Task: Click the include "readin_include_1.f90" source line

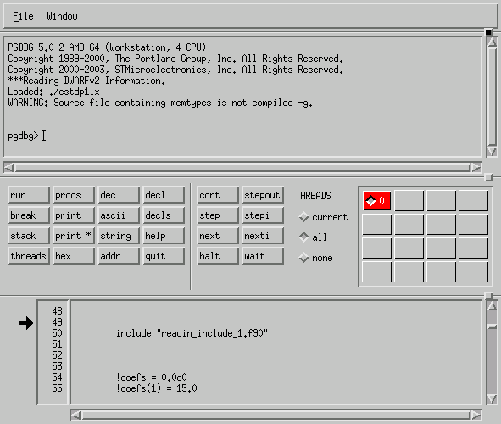Action: (192, 333)
